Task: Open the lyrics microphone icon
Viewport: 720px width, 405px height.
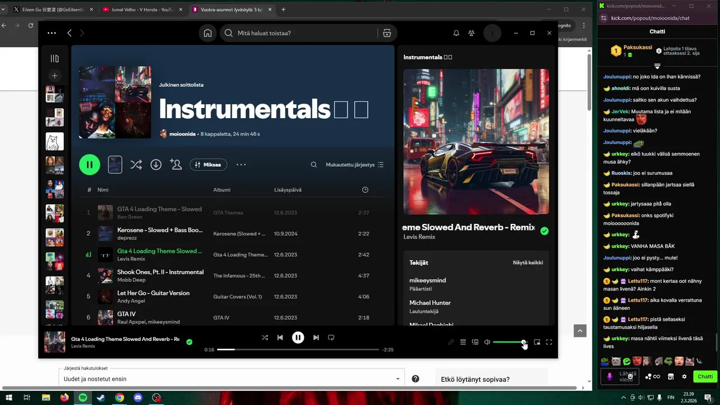Action: coord(451,342)
